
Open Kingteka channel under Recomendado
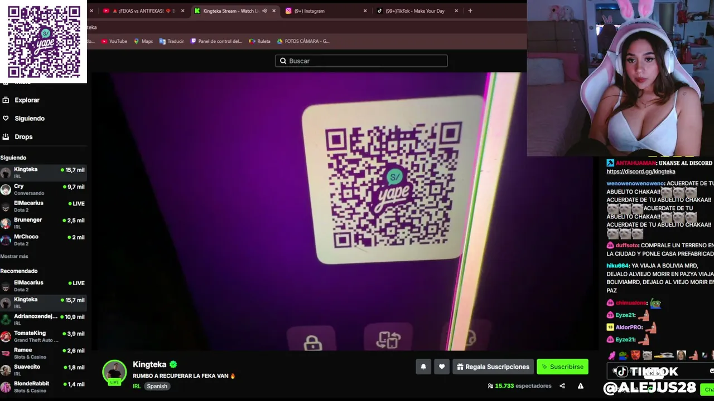click(x=44, y=302)
